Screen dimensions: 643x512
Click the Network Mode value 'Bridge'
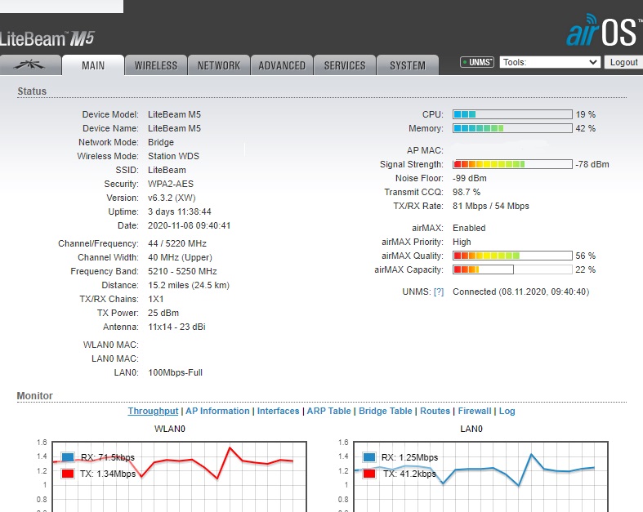pos(161,142)
